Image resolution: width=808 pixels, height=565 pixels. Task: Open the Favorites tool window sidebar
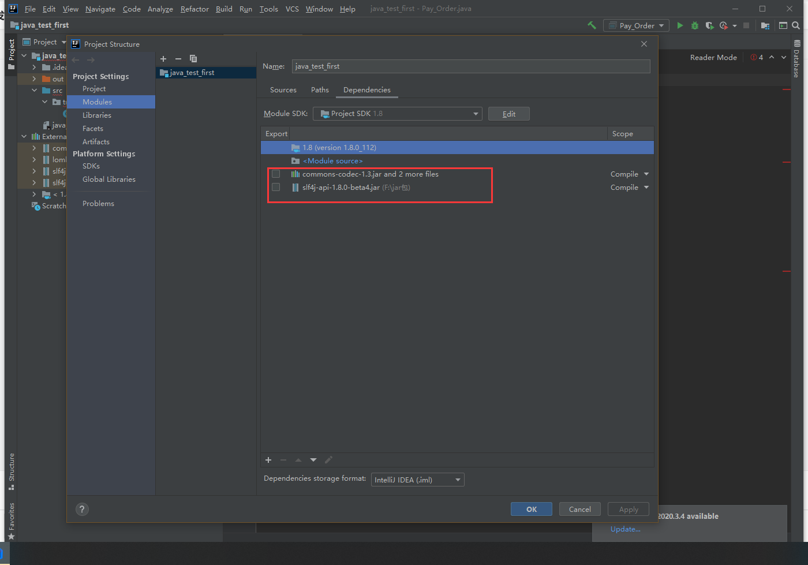click(x=11, y=521)
